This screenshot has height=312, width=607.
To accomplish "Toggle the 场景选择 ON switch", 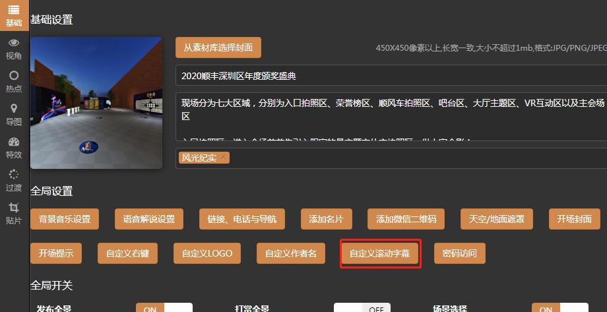I will point(560,308).
